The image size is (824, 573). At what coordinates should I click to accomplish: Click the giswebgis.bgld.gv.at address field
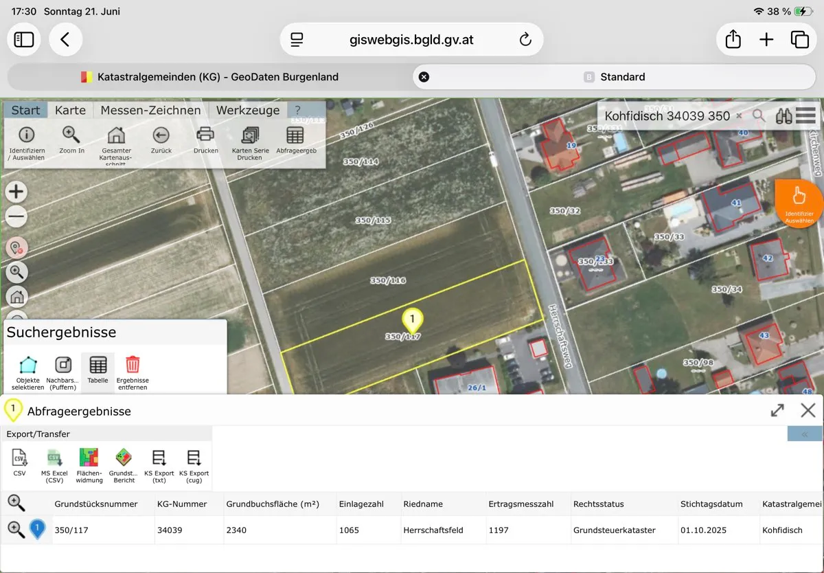pos(411,39)
